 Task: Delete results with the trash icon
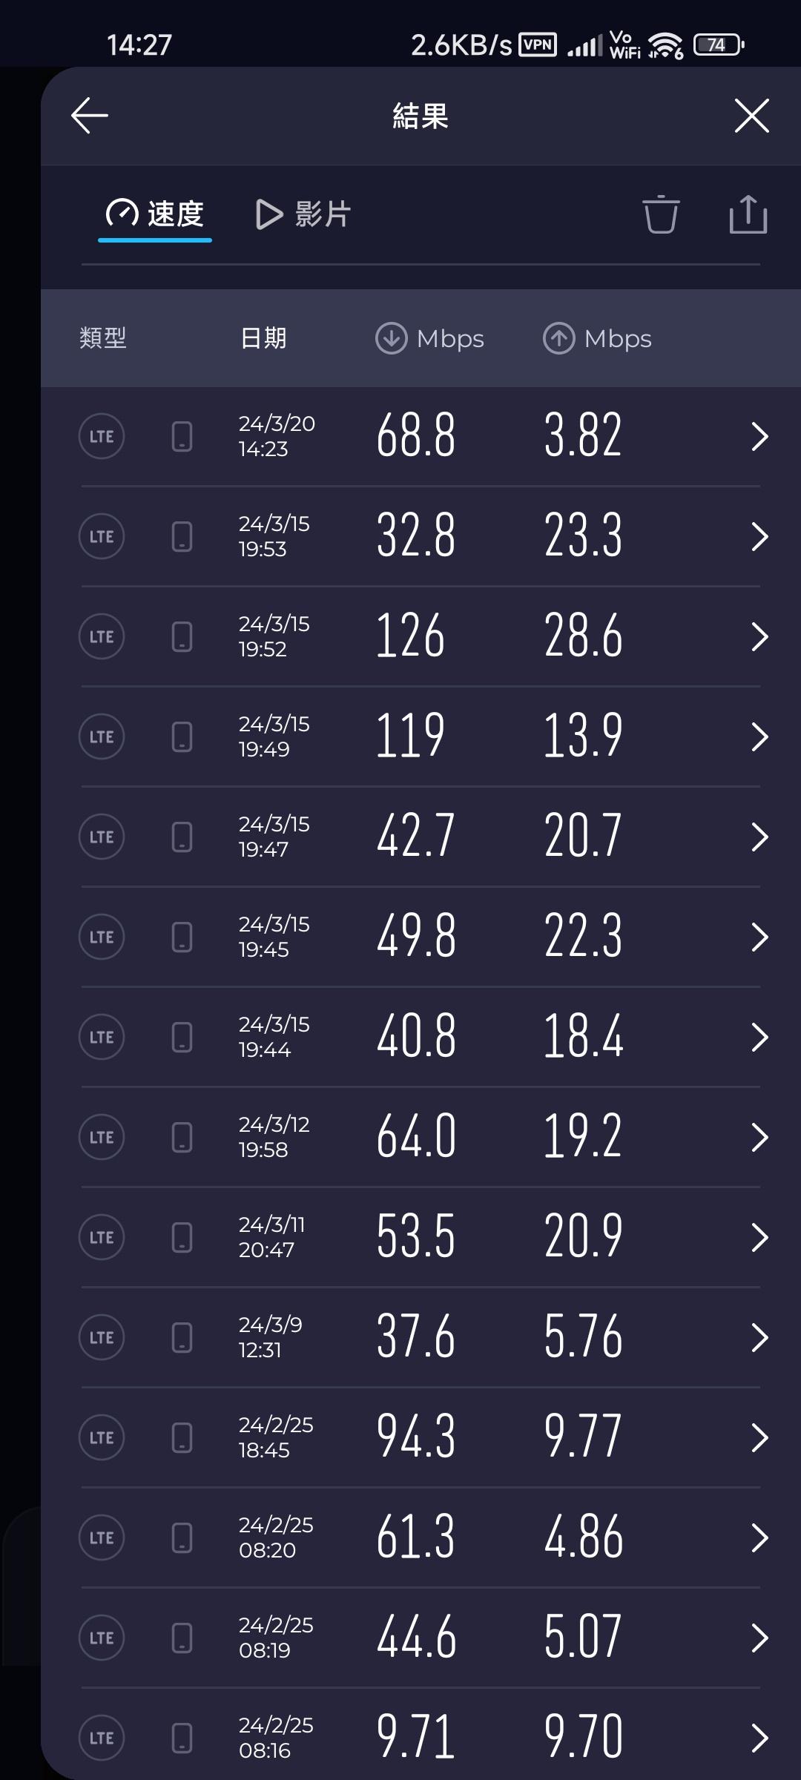[x=660, y=215]
